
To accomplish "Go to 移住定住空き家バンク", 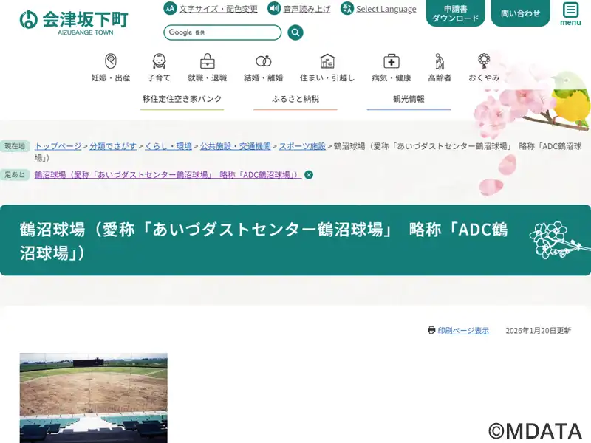I will 182,100.
